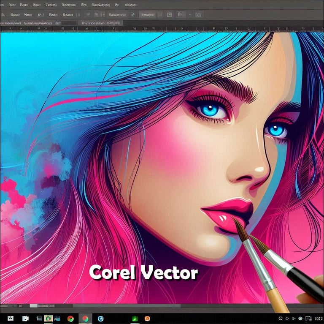The height and width of the screenshot is (324, 324).
Task: Click the blue shield icon in the taskbar
Action: (101, 319)
